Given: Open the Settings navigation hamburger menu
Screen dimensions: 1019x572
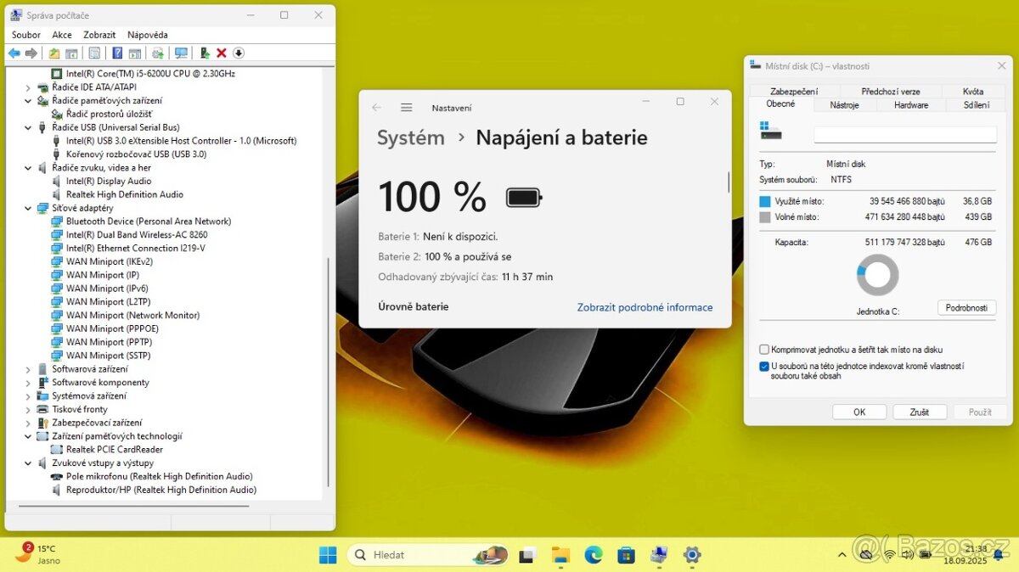Looking at the screenshot, I should pyautogui.click(x=407, y=108).
